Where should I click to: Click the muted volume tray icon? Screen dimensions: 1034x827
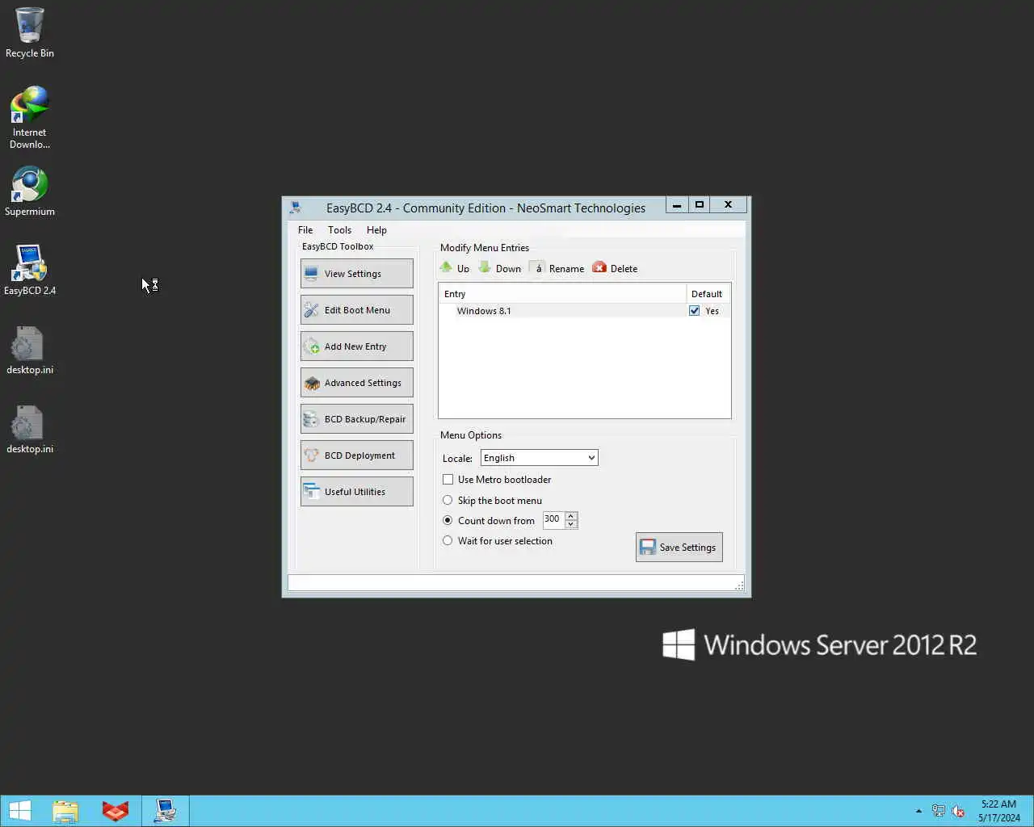tap(958, 811)
